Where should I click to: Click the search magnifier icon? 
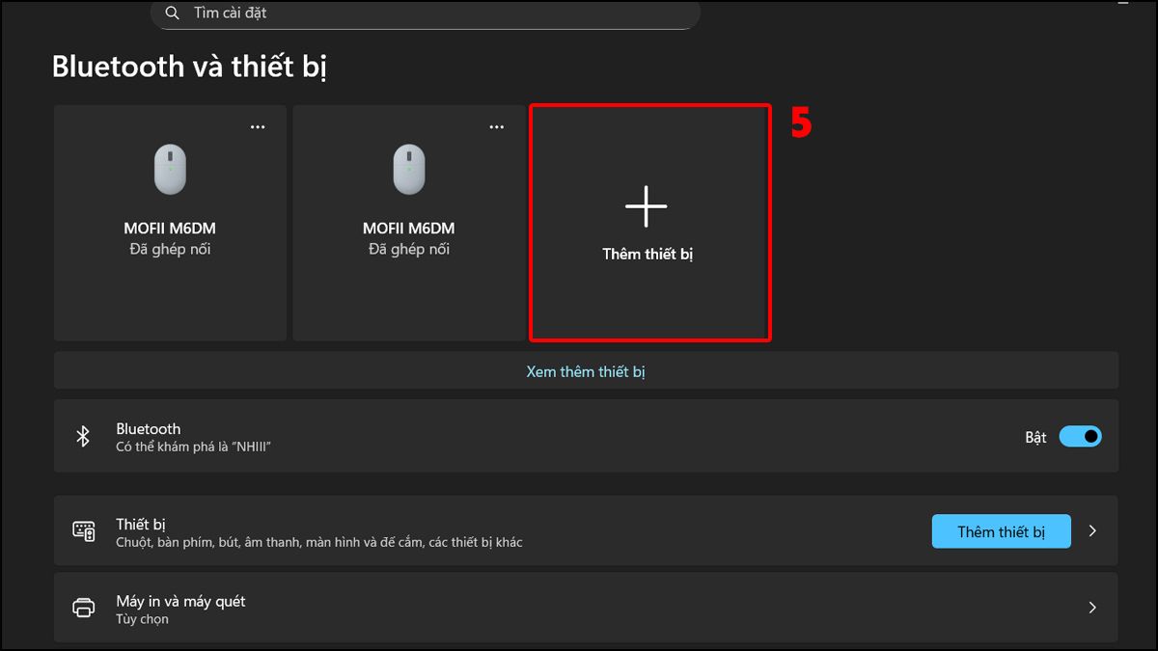pos(173,14)
